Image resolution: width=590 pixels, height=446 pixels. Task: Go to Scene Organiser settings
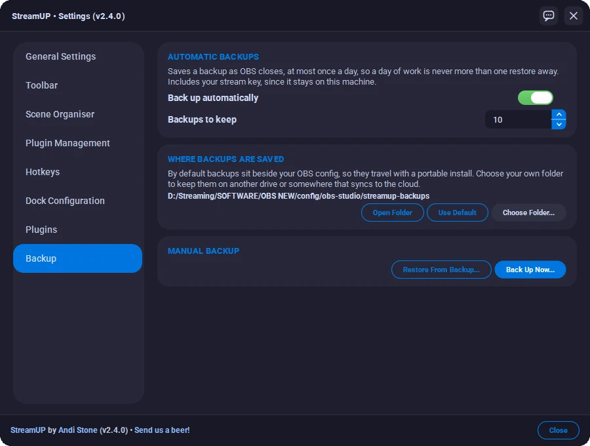(77, 114)
